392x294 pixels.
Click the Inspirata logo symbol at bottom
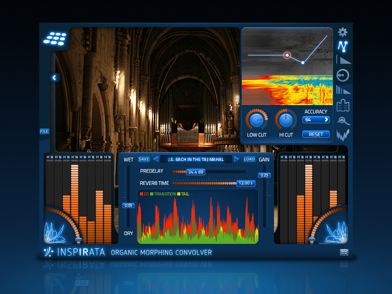pyautogui.click(x=48, y=252)
